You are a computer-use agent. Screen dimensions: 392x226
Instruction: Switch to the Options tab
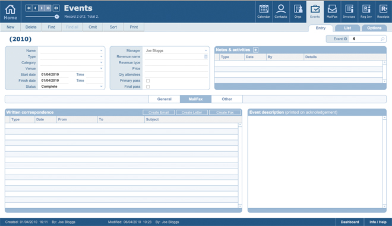[374, 28]
